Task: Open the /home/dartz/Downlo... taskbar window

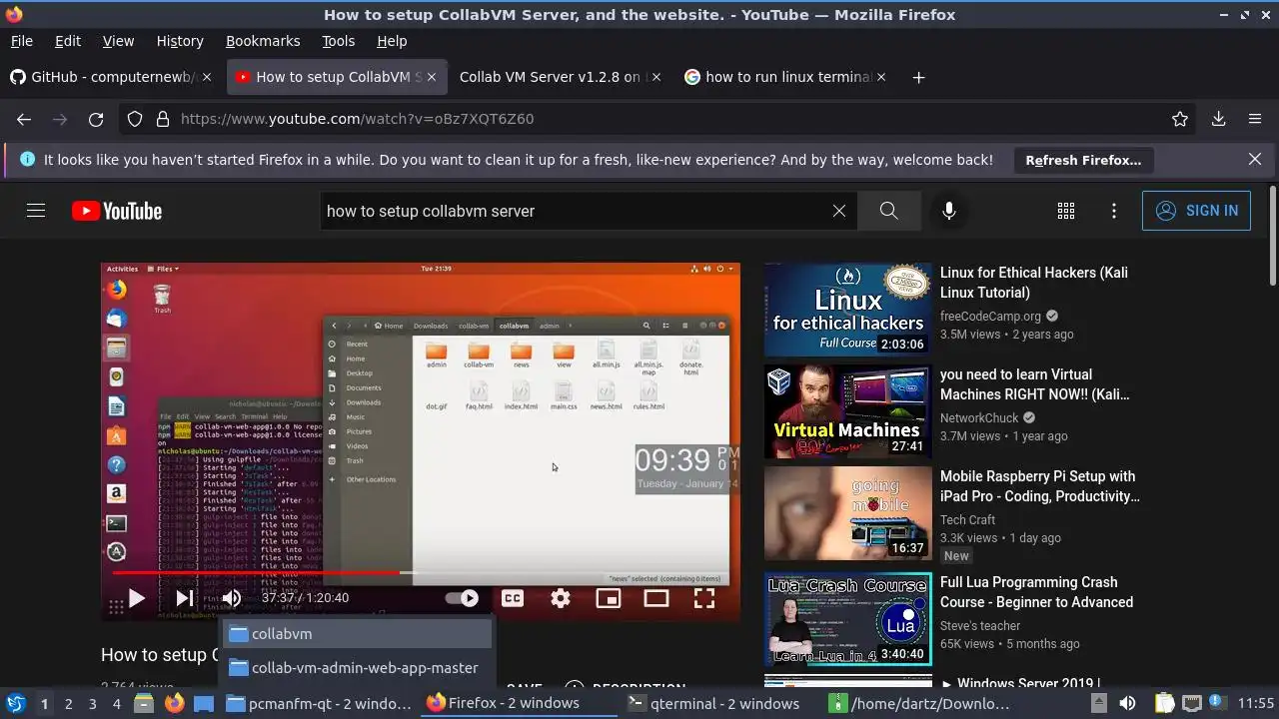Action: [x=920, y=704]
